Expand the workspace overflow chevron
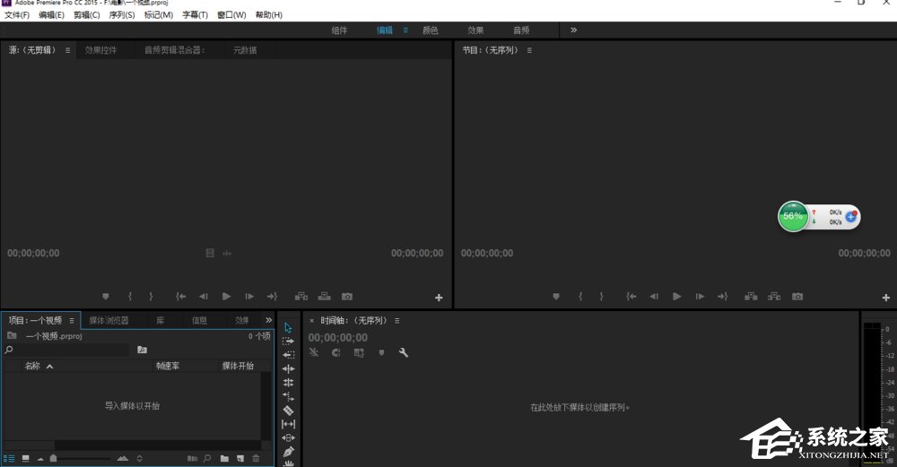Screen dimensions: 897x467 pos(573,30)
